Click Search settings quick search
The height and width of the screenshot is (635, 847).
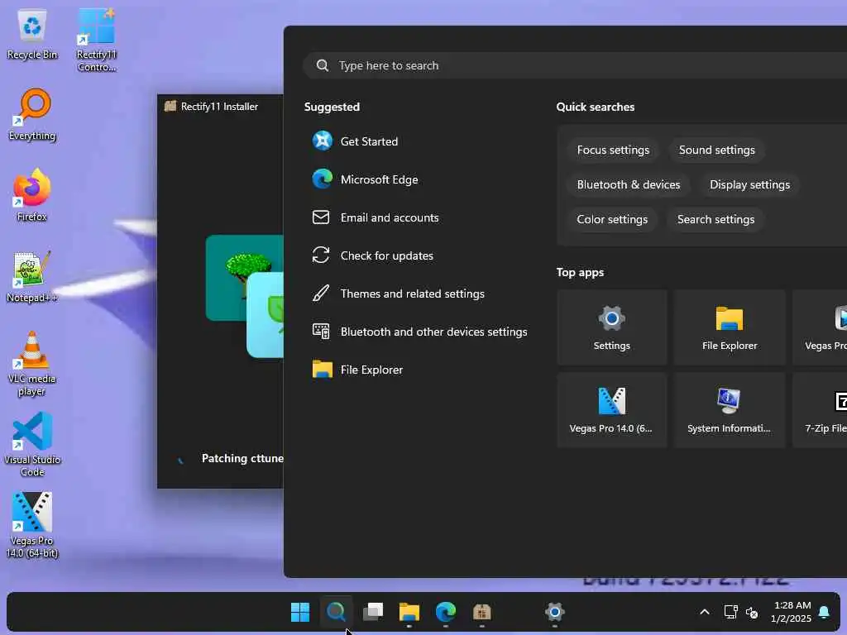click(x=715, y=219)
